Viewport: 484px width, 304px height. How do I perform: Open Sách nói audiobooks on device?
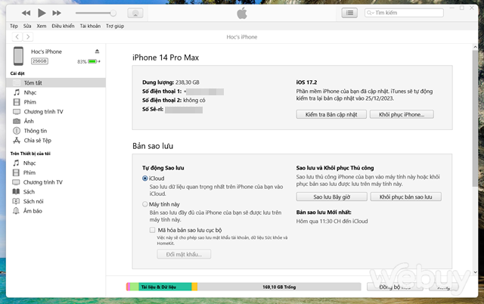tap(34, 202)
